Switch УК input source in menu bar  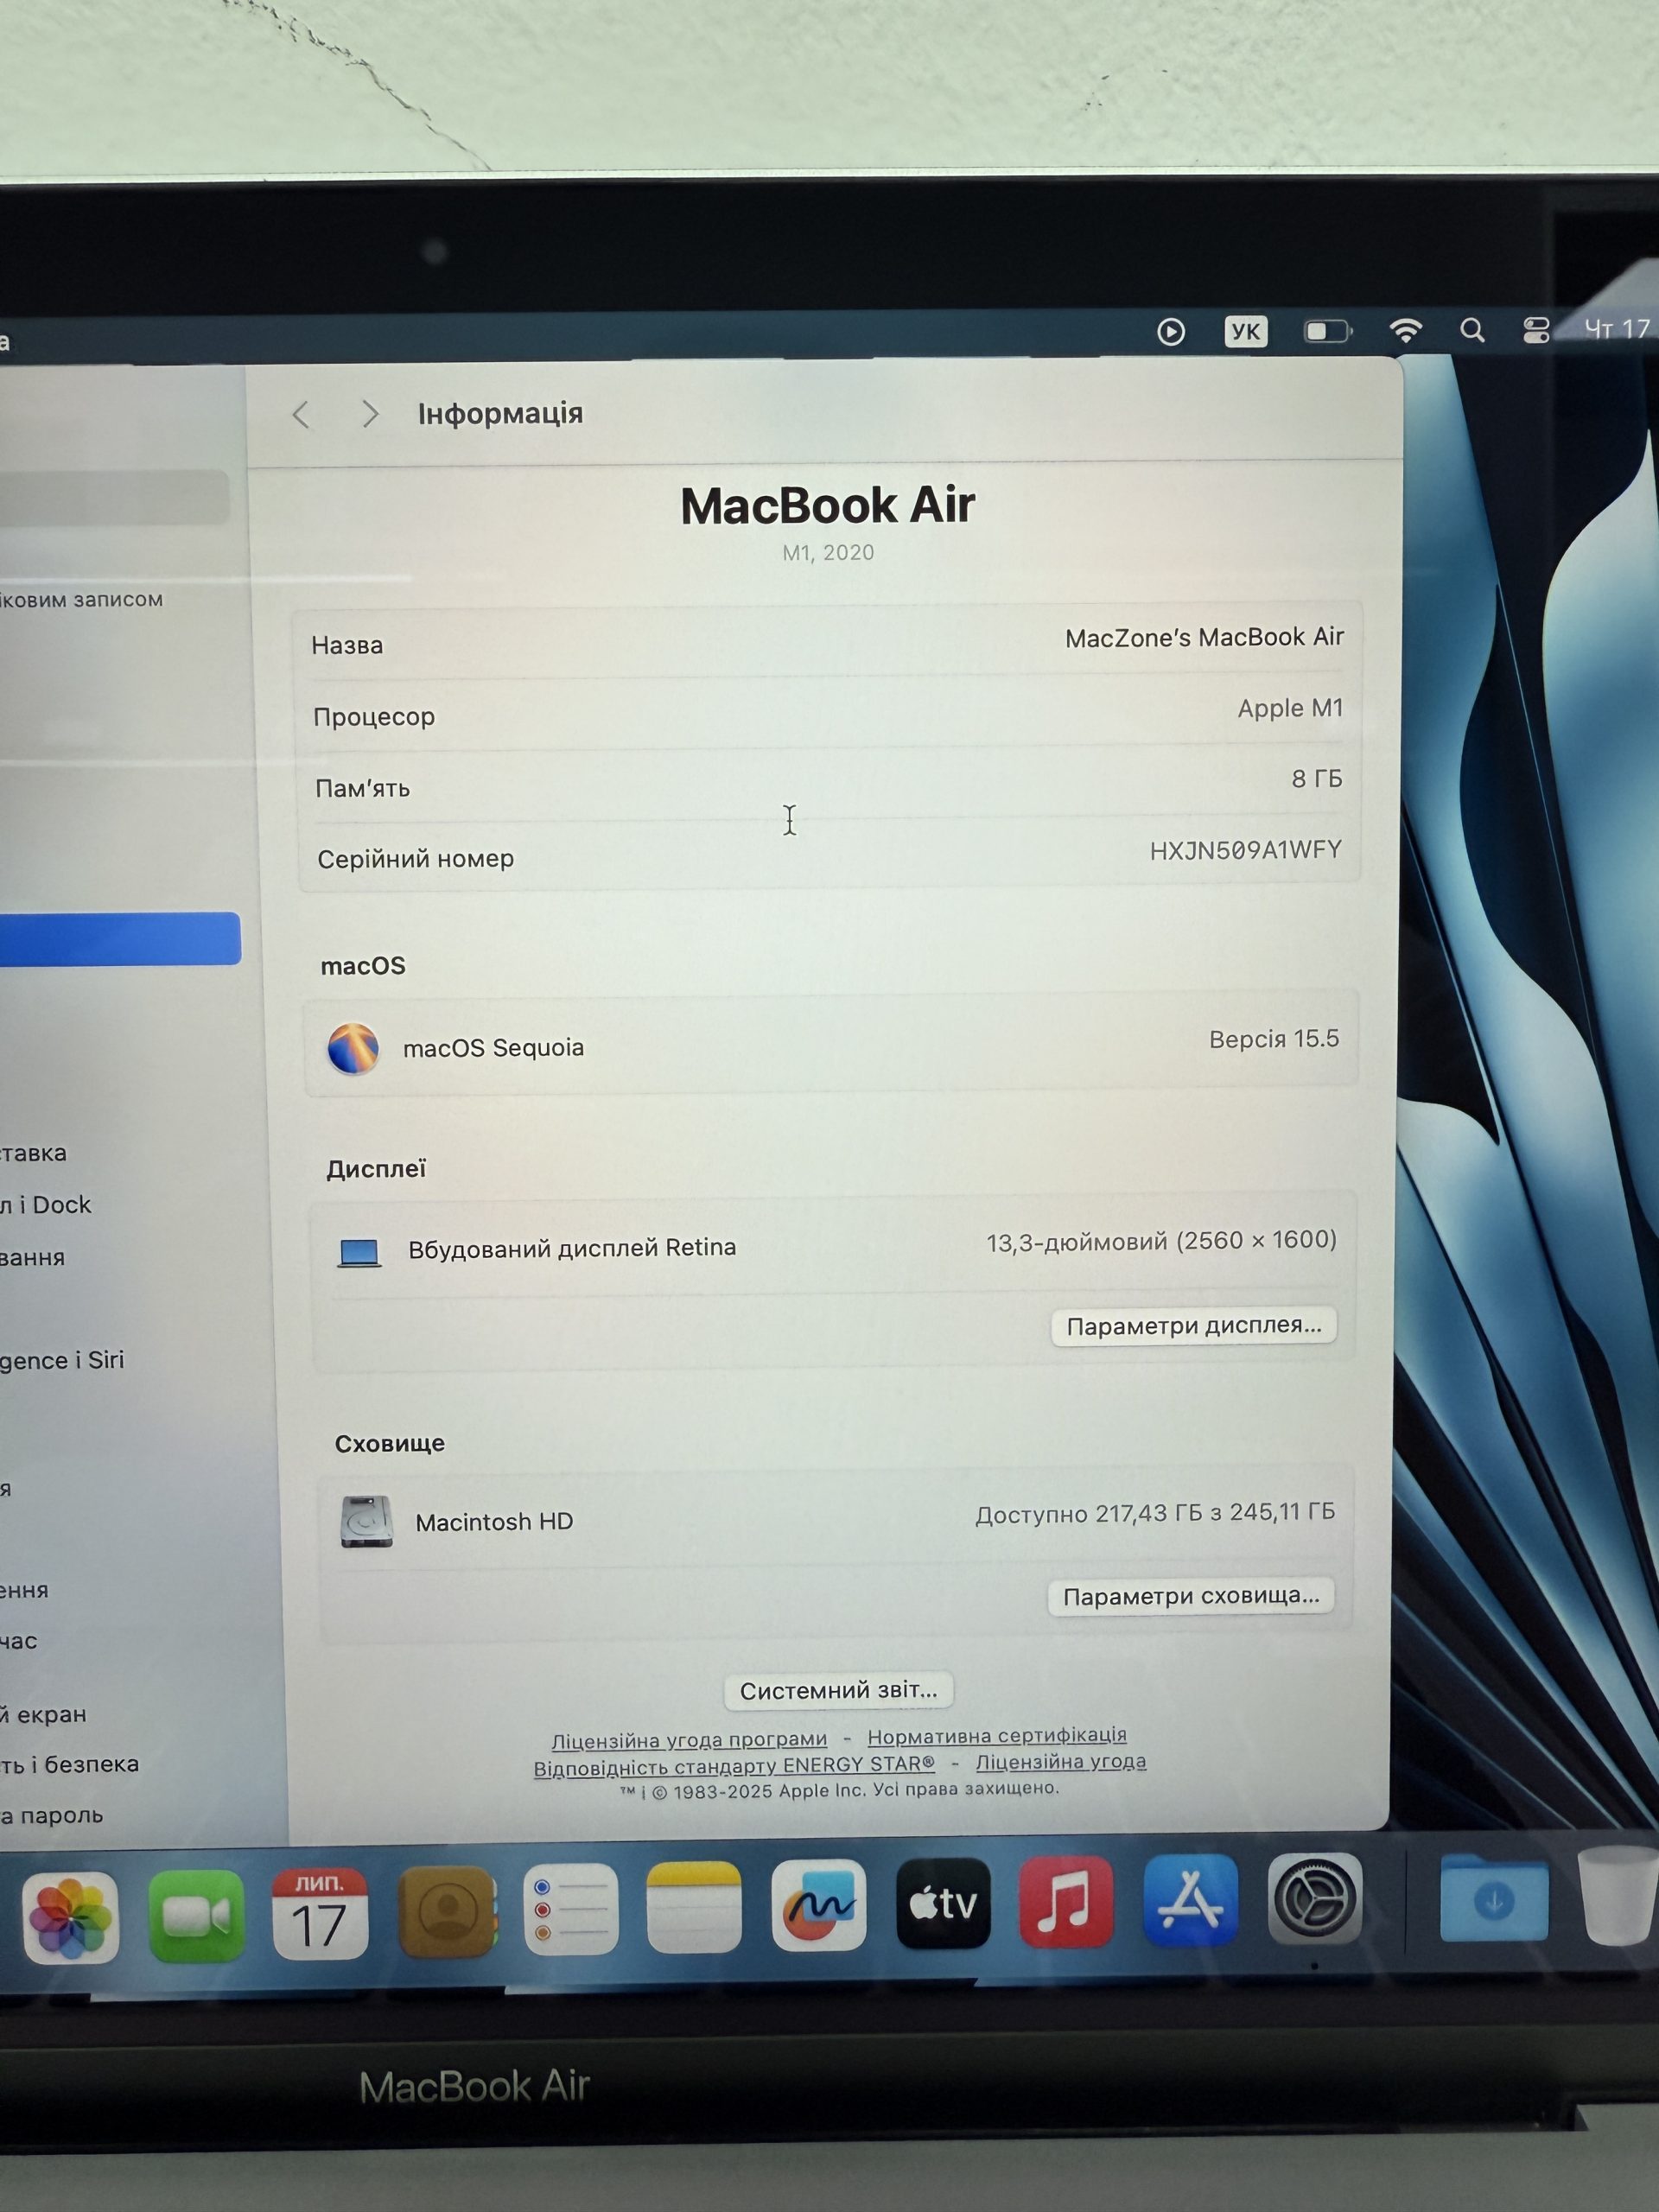click(x=1246, y=331)
